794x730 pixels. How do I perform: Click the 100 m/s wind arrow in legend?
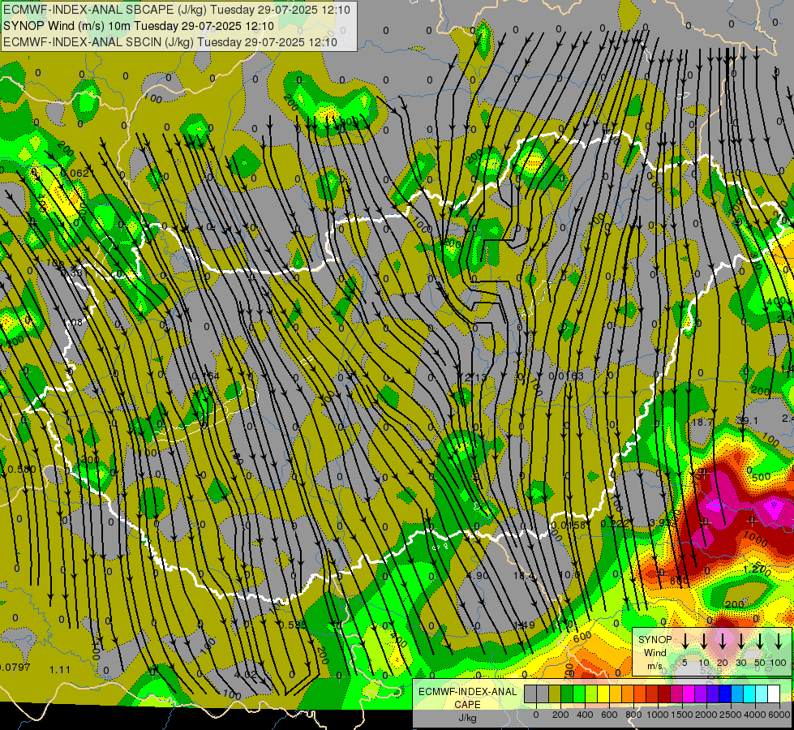(x=779, y=641)
